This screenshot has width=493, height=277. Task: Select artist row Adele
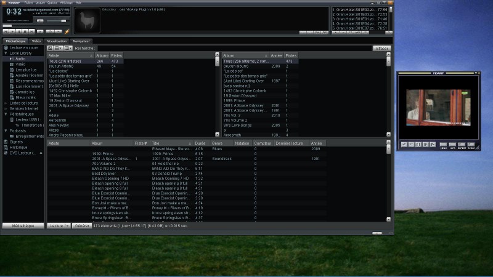(x=85, y=115)
